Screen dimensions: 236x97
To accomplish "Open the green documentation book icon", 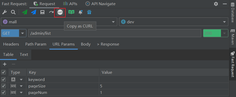I will [71, 12].
